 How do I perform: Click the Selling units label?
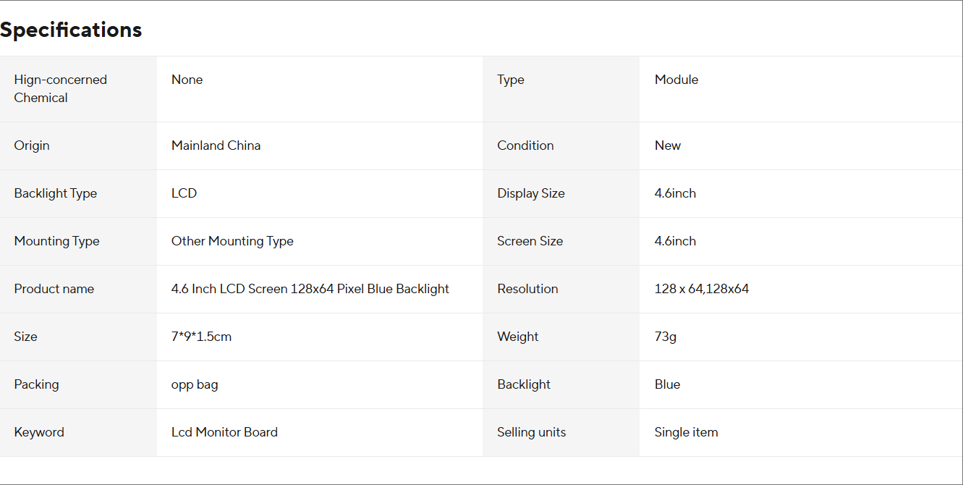point(531,432)
